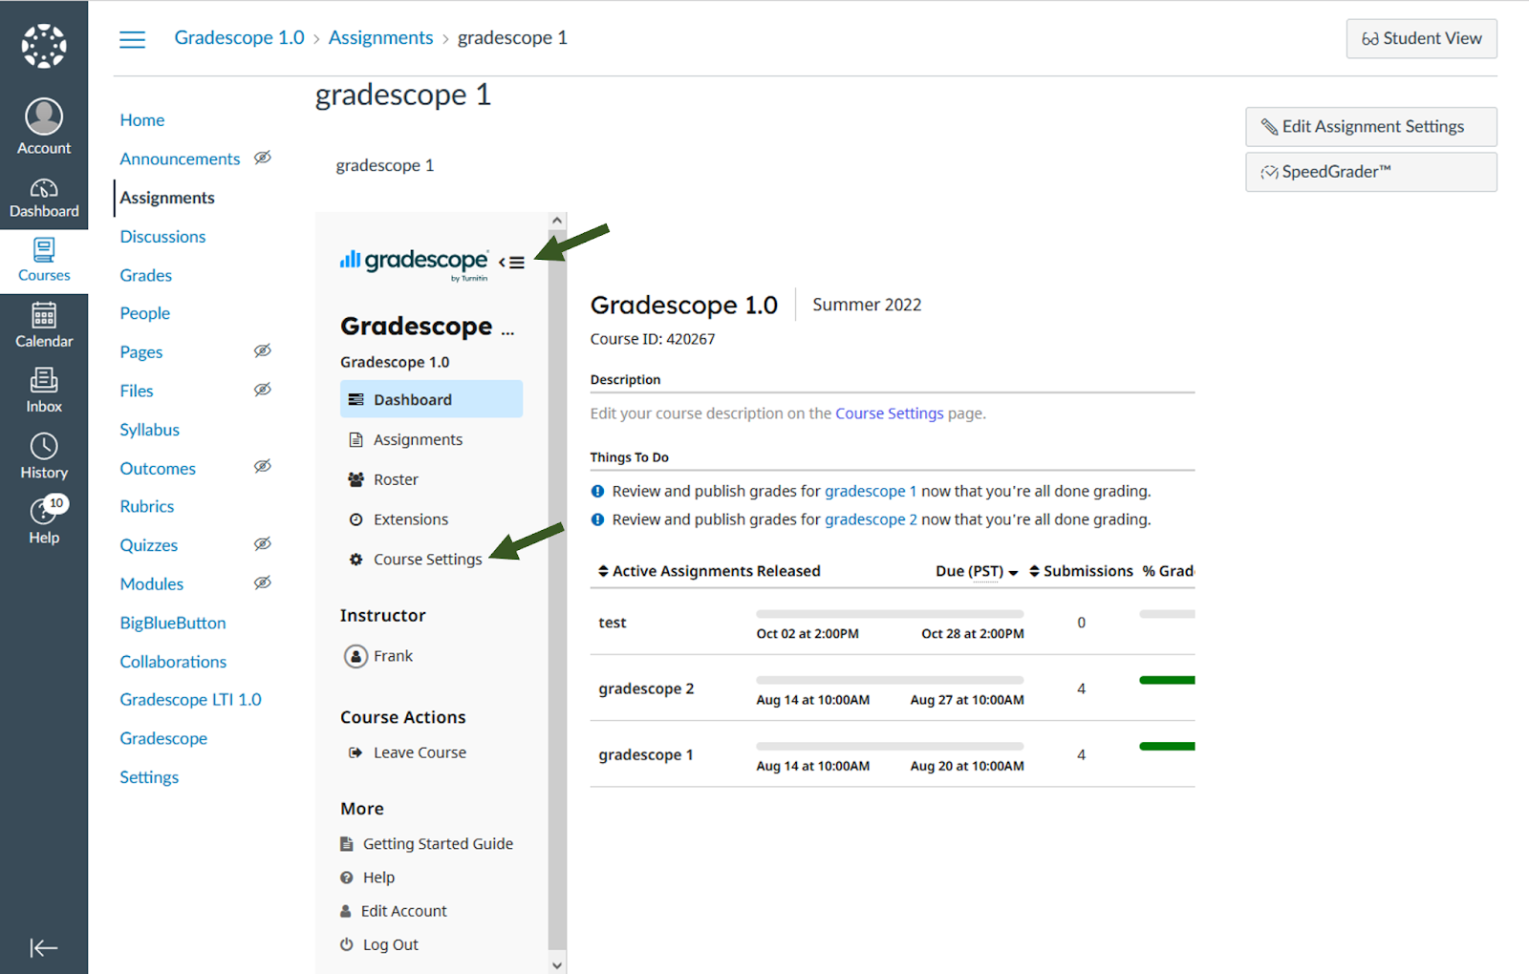The height and width of the screenshot is (974, 1529).
Task: Open Grades in course menu
Action: [x=146, y=275]
